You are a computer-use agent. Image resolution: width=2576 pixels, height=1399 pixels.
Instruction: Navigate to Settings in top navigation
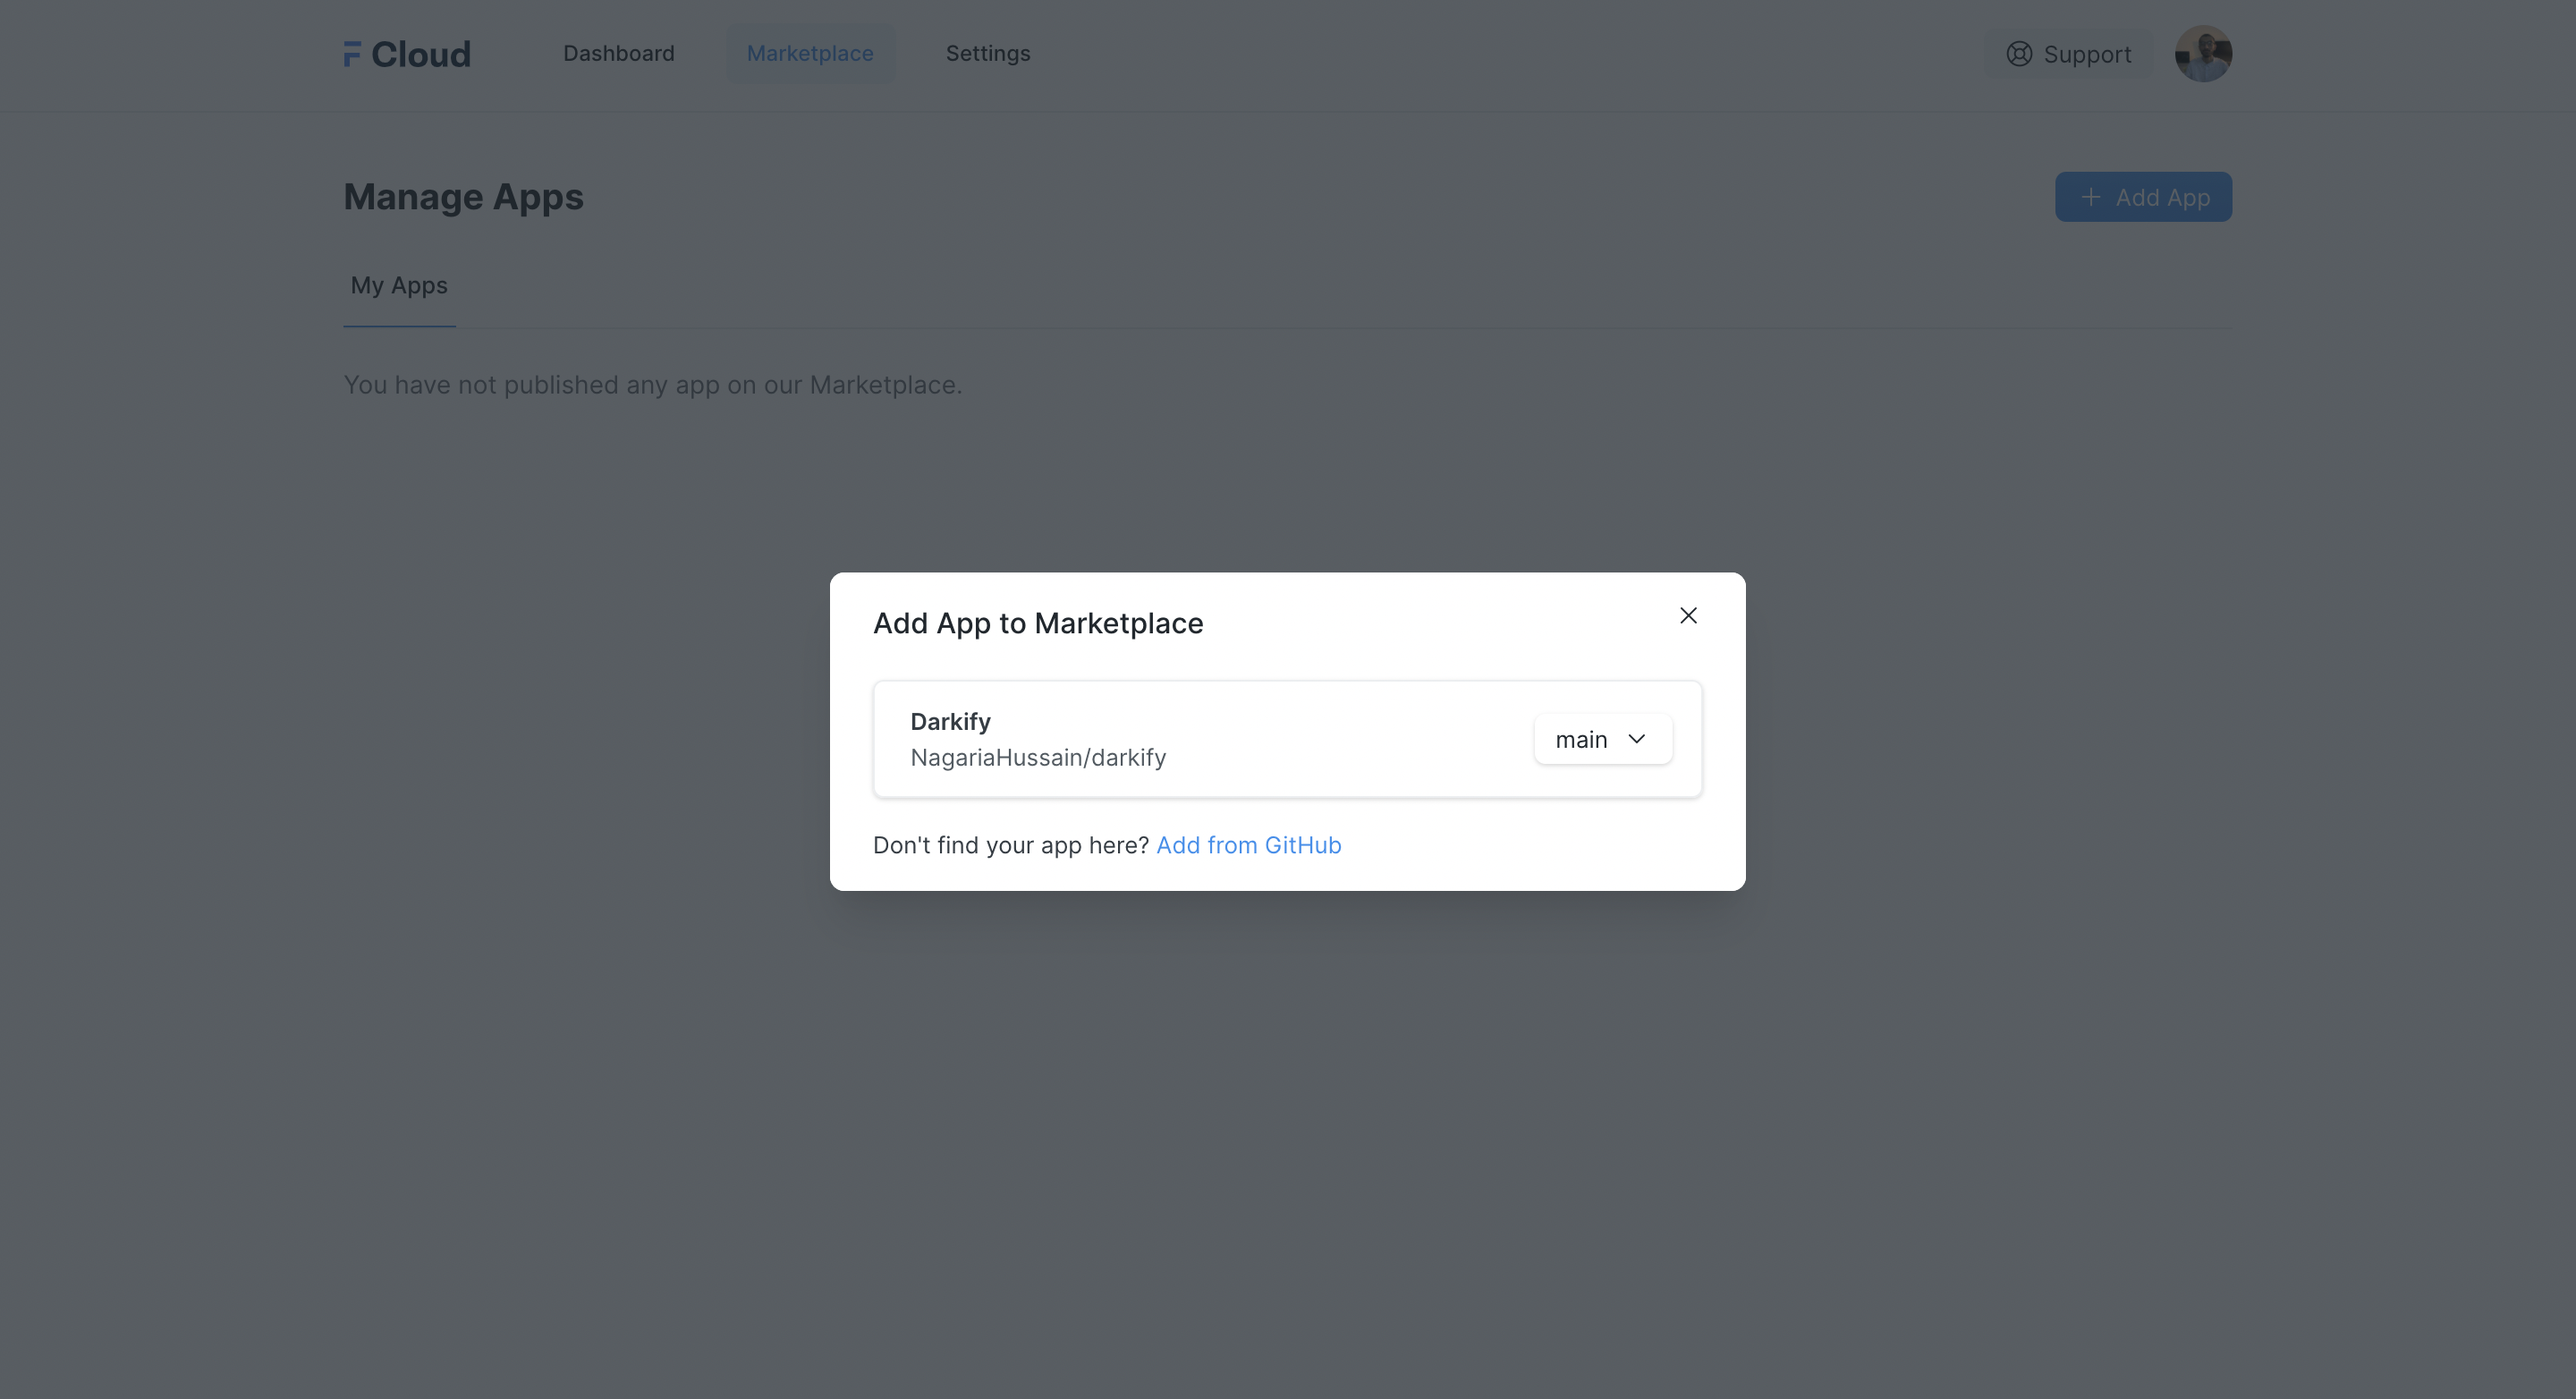click(x=988, y=54)
